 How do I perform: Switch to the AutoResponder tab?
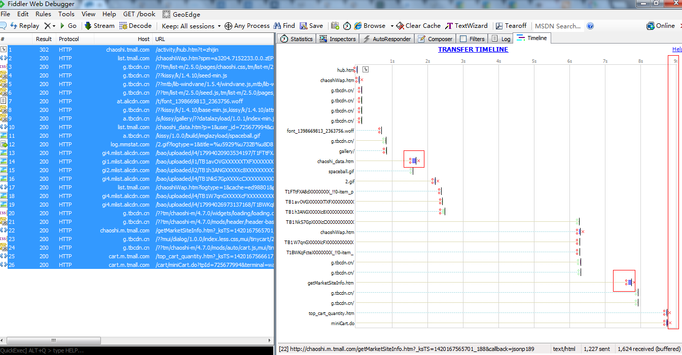[387, 38]
